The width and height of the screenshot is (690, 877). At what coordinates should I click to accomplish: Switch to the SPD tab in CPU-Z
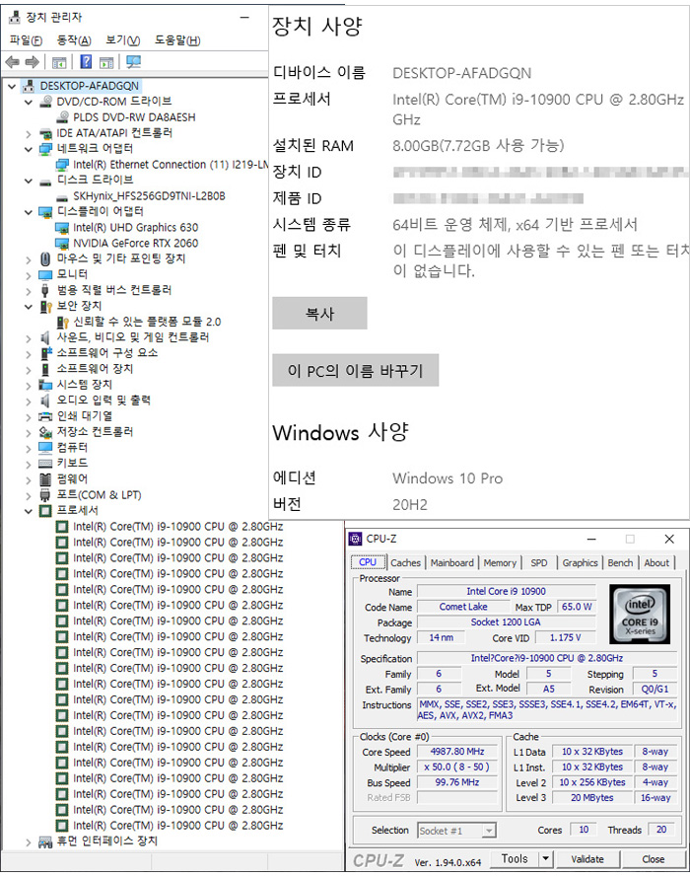coord(539,562)
